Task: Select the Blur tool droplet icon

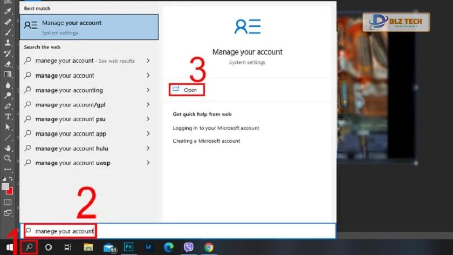Action: pyautogui.click(x=8, y=85)
